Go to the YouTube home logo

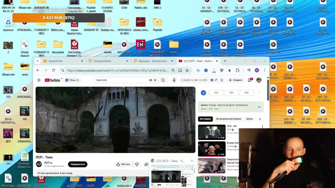pyautogui.click(x=52, y=80)
